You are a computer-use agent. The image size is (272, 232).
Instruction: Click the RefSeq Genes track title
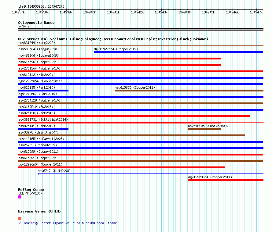click(x=31, y=190)
